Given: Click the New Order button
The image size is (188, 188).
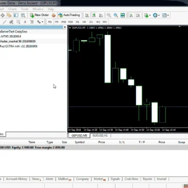Looking at the screenshot, I should pyautogui.click(x=39, y=15).
